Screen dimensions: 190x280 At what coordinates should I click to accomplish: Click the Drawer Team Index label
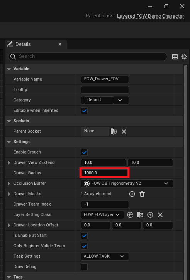(32, 204)
